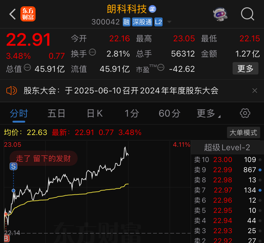This screenshot has width=264, height=243.
Task: Select the 卖7 order row 22.97
Action: pos(228,190)
